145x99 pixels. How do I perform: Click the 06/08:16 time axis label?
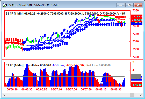(101, 89)
